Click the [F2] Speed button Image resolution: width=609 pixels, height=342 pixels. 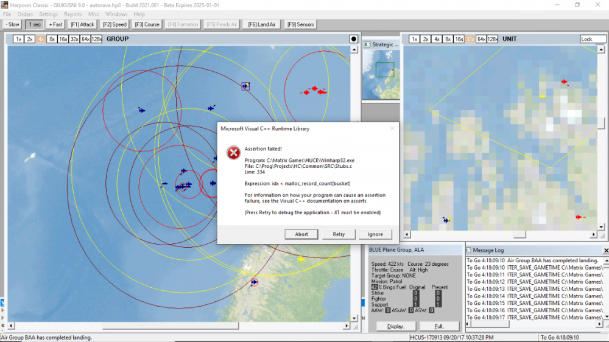click(114, 24)
